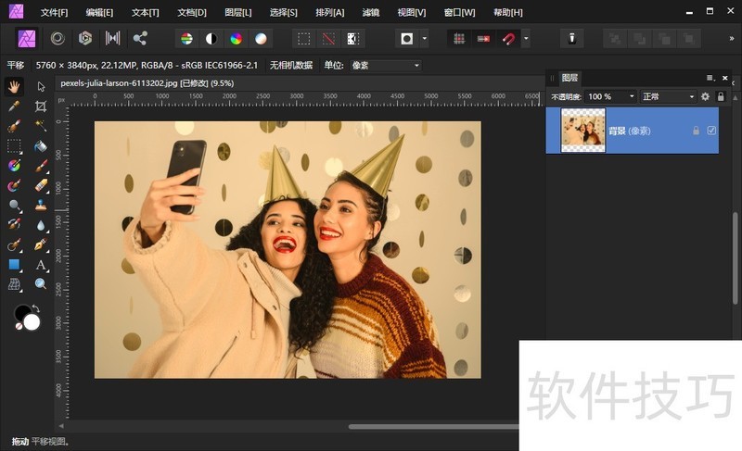The width and height of the screenshot is (742, 451).
Task: Select the Erase Brush tool
Action: (41, 185)
